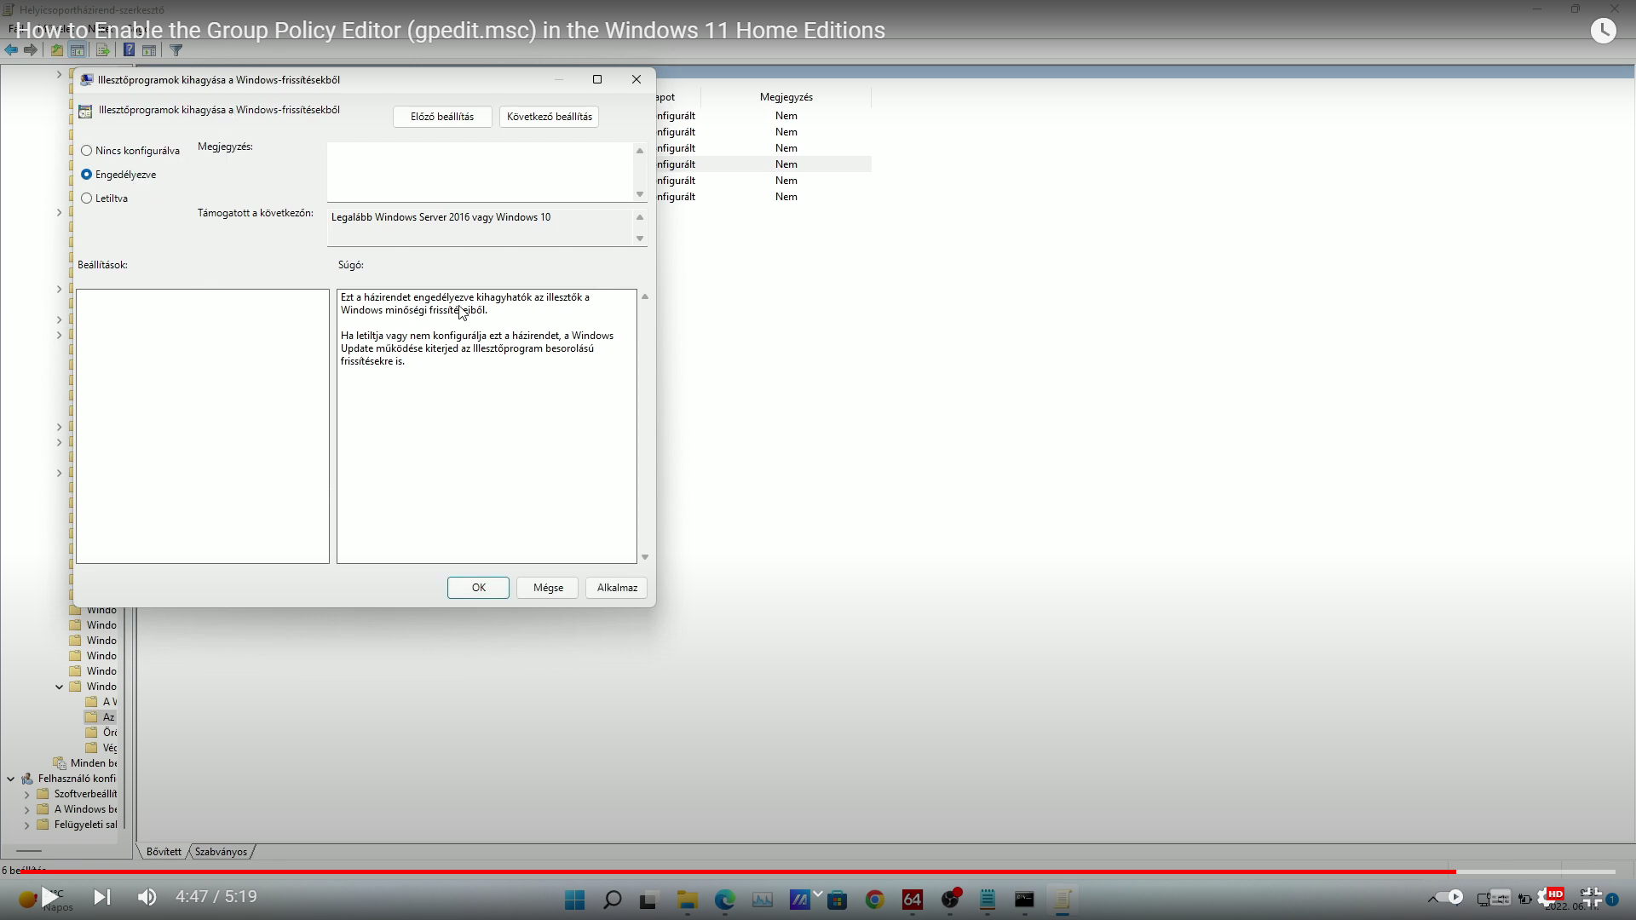
Task: Confirm with the OK button
Action: pyautogui.click(x=478, y=588)
